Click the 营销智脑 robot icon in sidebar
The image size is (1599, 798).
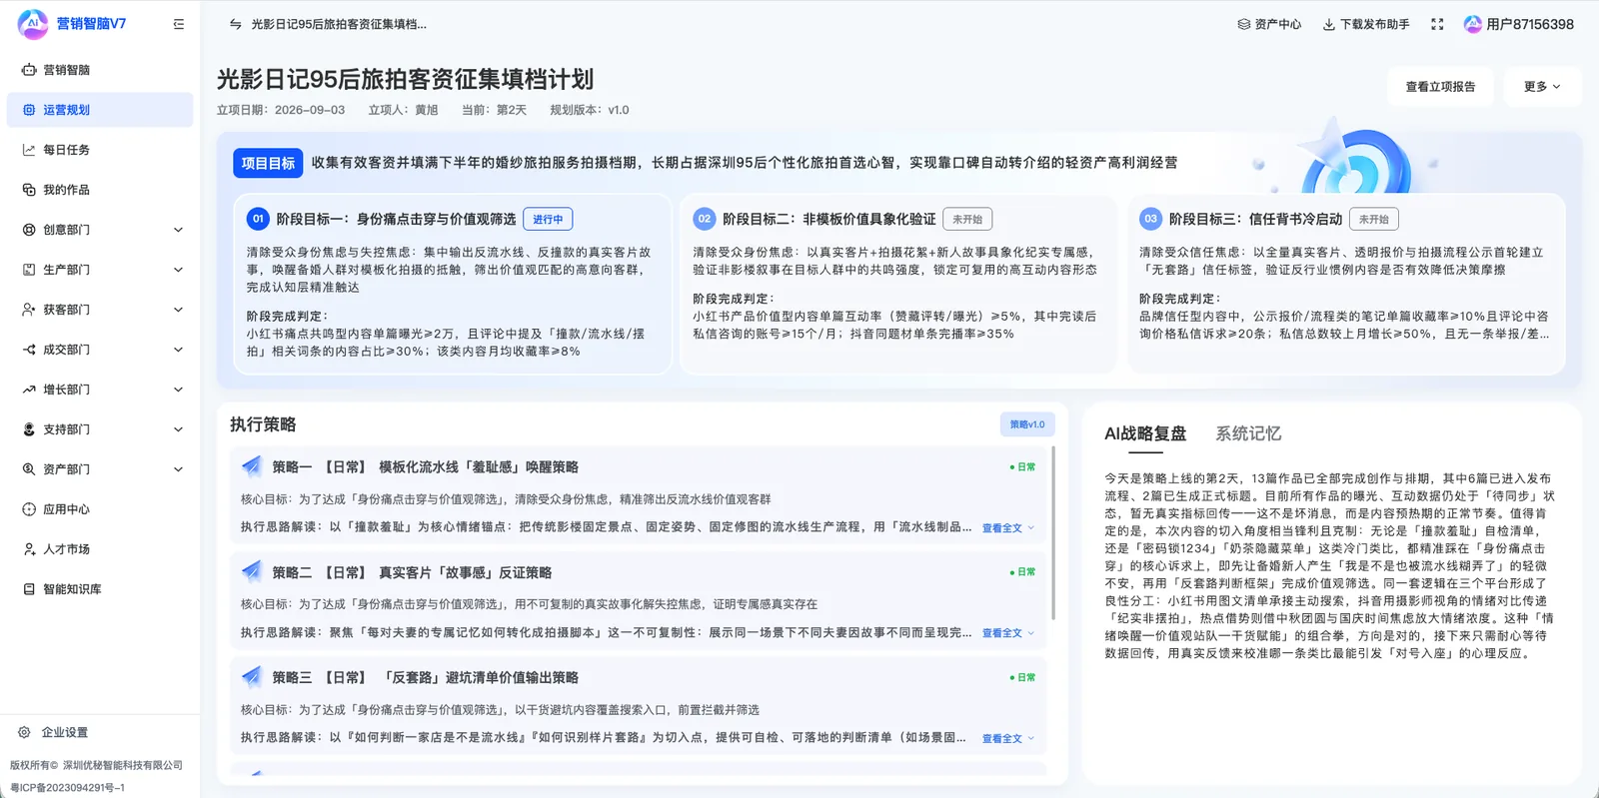click(x=29, y=70)
